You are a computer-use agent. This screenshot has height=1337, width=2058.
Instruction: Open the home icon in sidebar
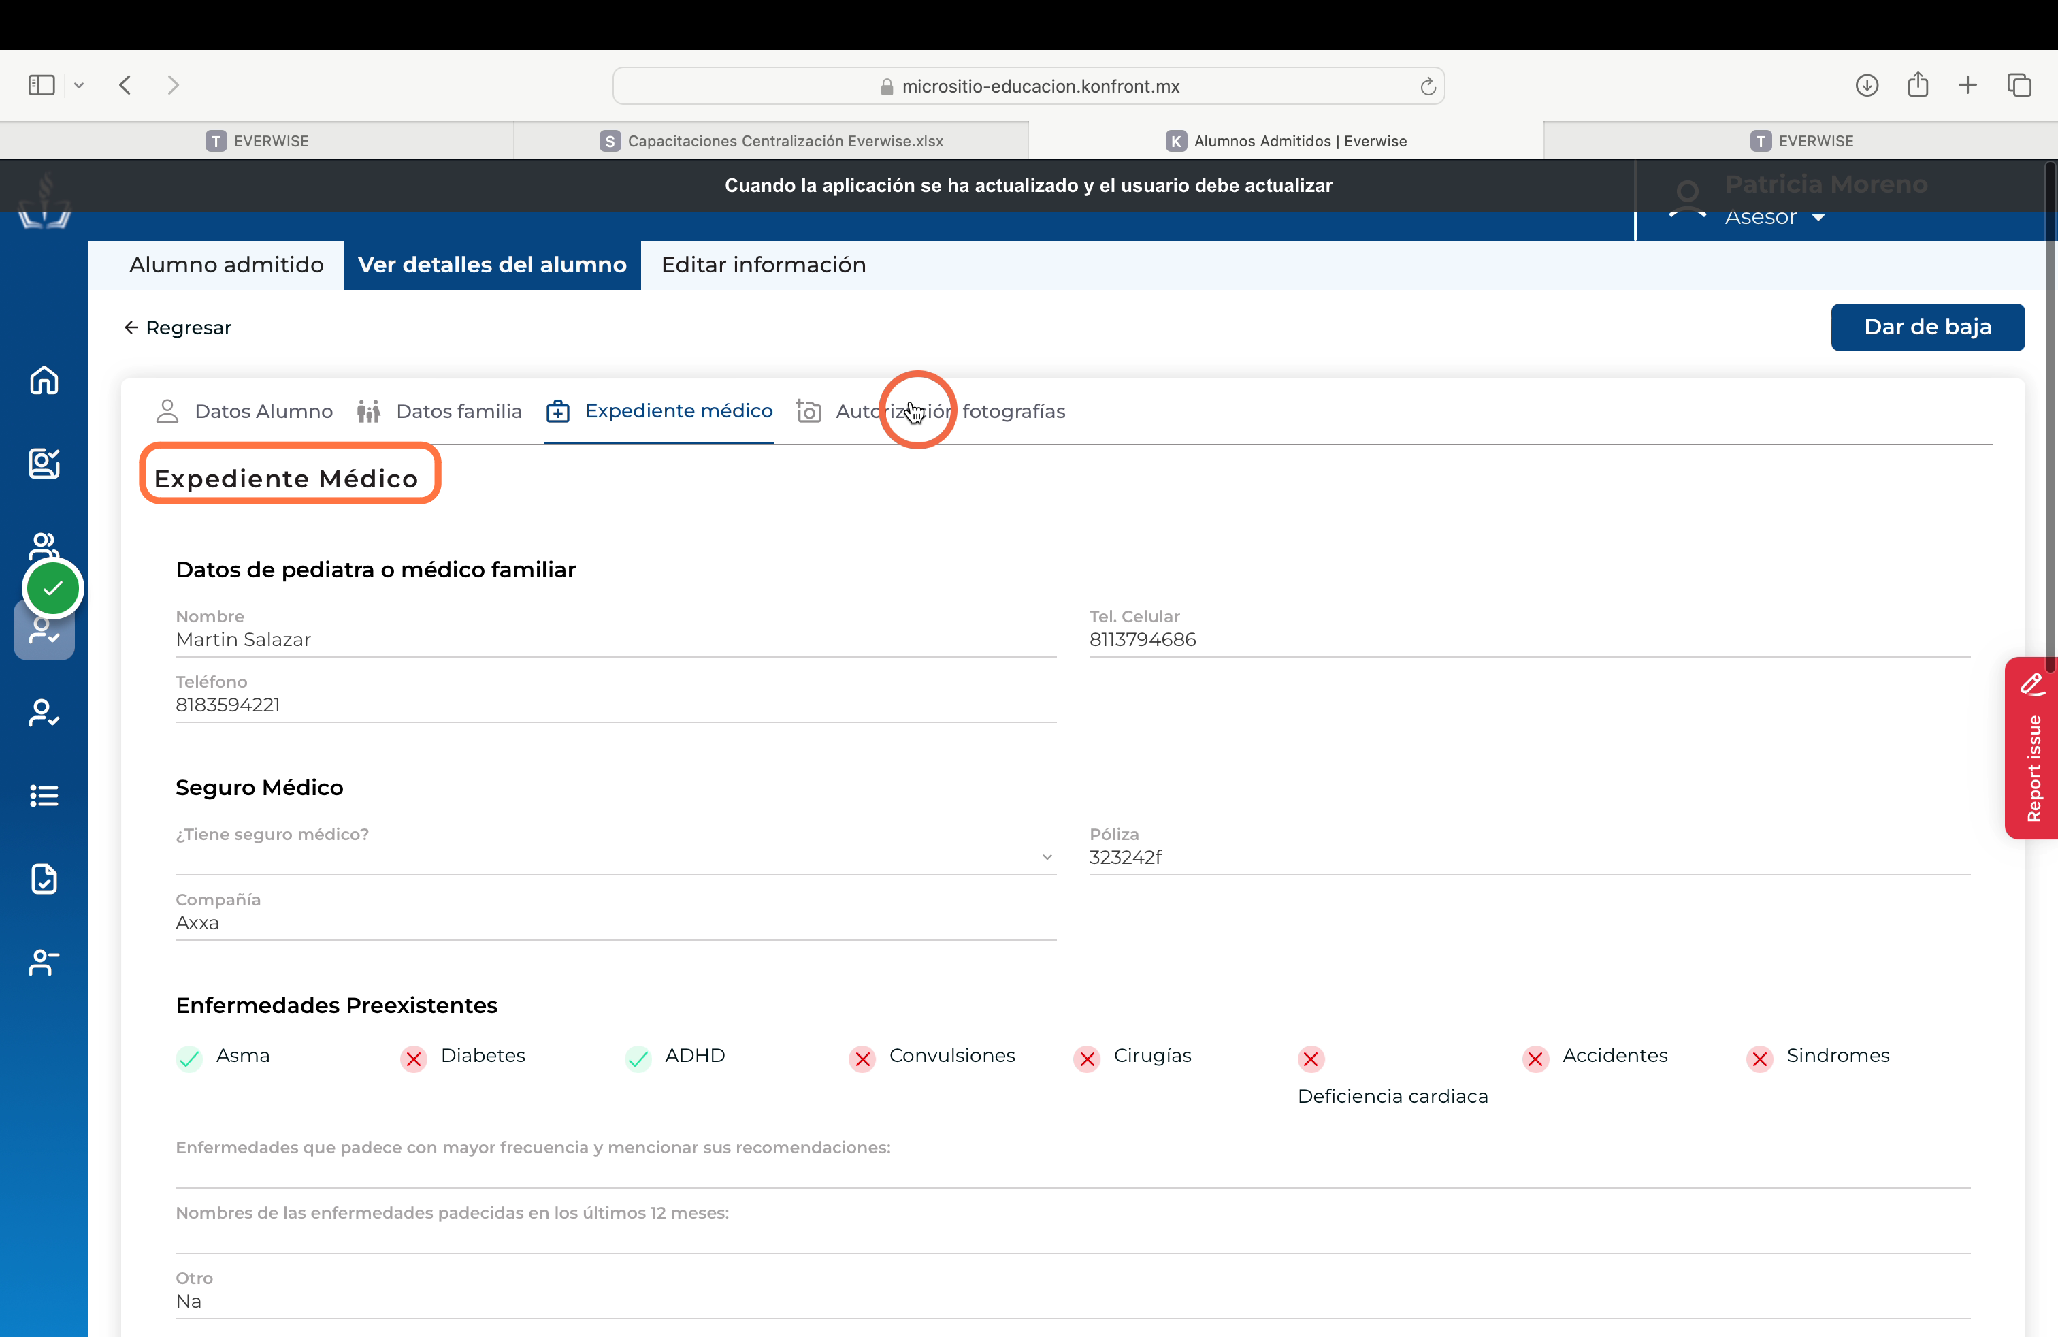[x=44, y=380]
